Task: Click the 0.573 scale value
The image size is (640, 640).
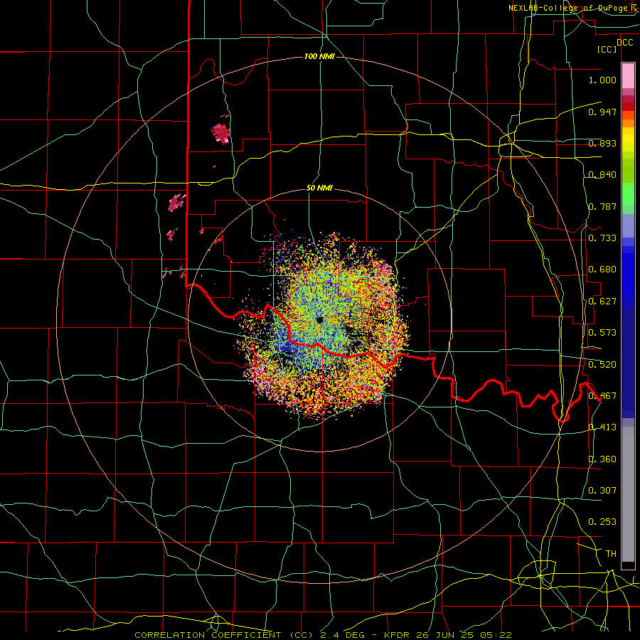Action: [x=602, y=332]
